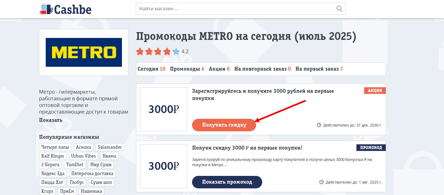Screen dimensions: 444x195
Task: Click the 'Показать промокод' button
Action: pyautogui.click(x=227, y=182)
